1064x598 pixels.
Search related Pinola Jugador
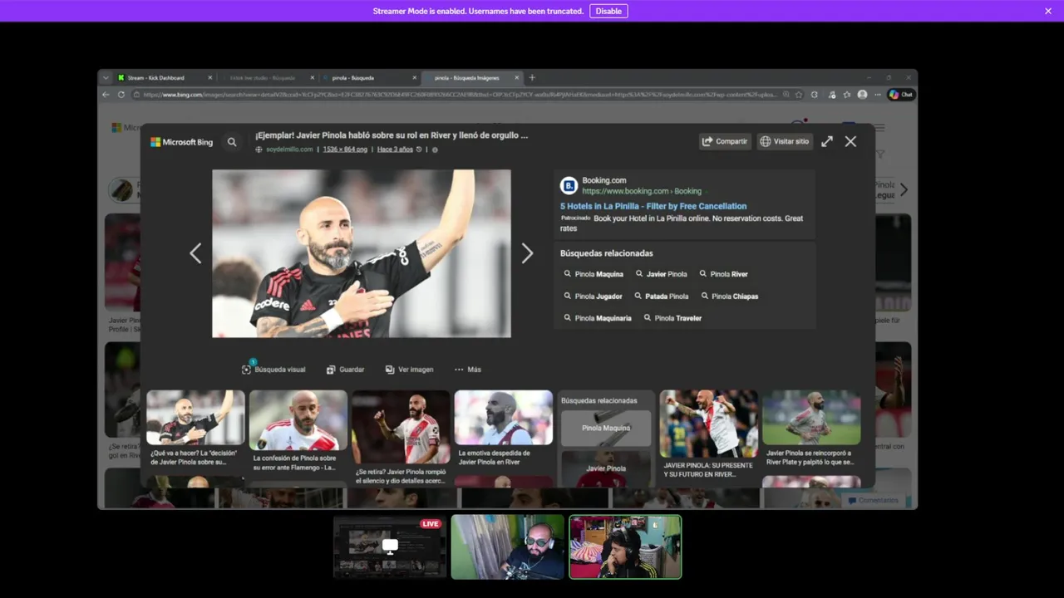pyautogui.click(x=593, y=297)
